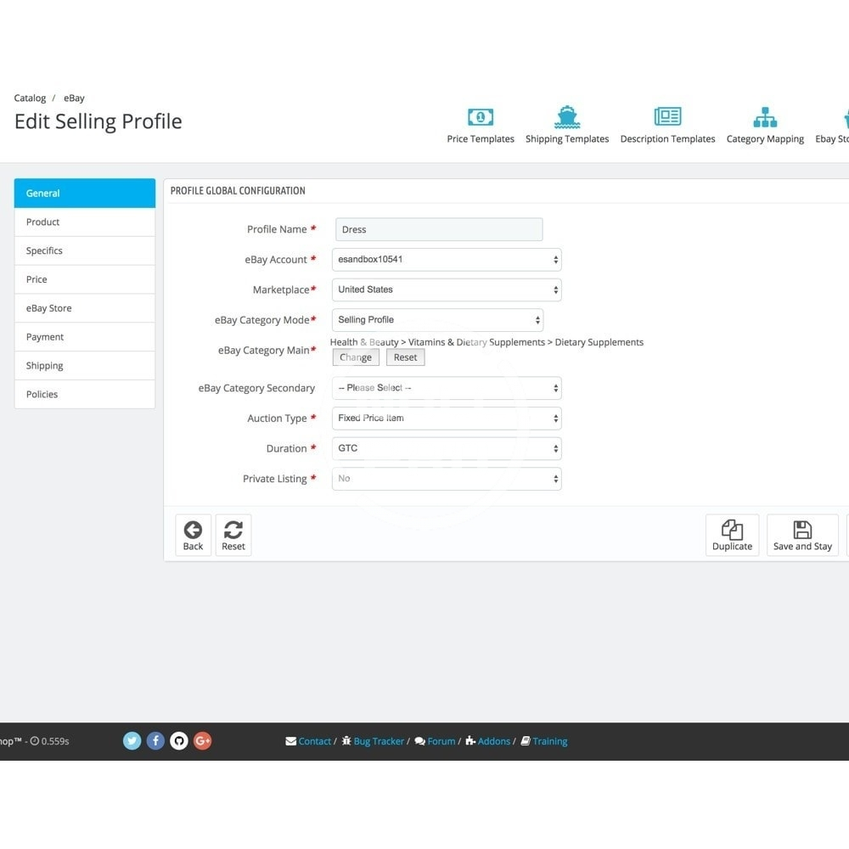Click Save and Stay
The height and width of the screenshot is (849, 849).
point(802,536)
